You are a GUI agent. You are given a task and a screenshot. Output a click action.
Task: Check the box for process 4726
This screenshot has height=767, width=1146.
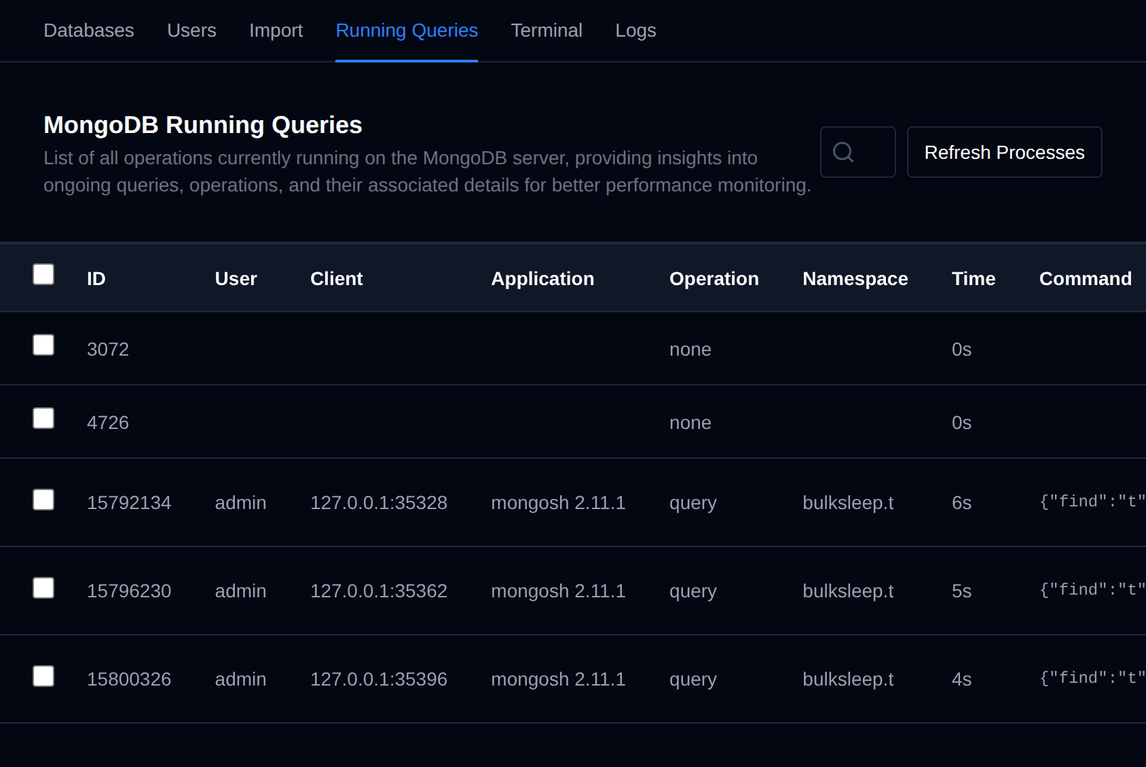point(43,418)
